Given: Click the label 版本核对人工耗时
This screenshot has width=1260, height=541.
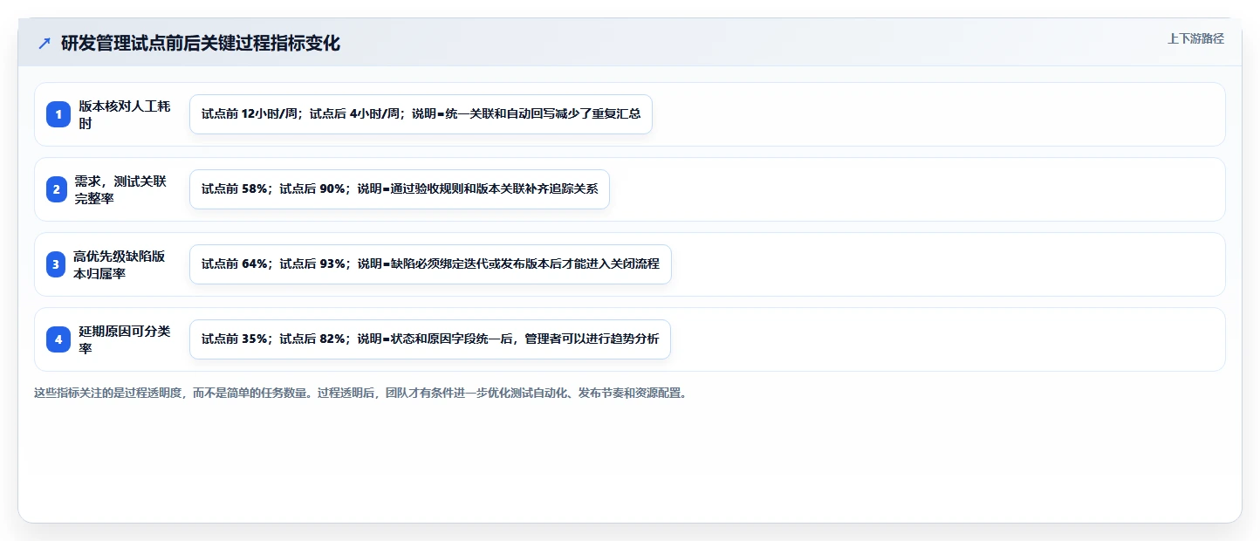Looking at the screenshot, I should [x=125, y=114].
